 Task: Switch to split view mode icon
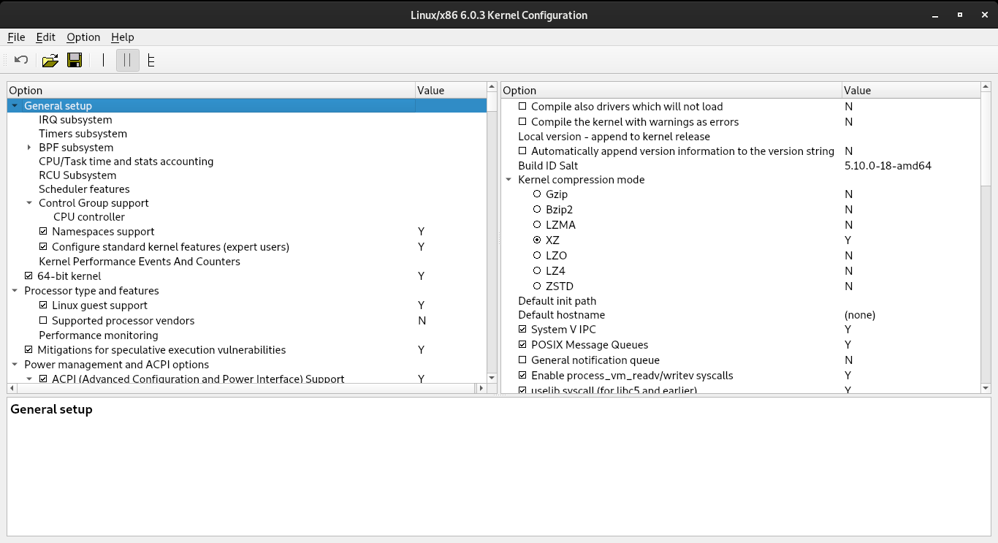click(x=128, y=60)
